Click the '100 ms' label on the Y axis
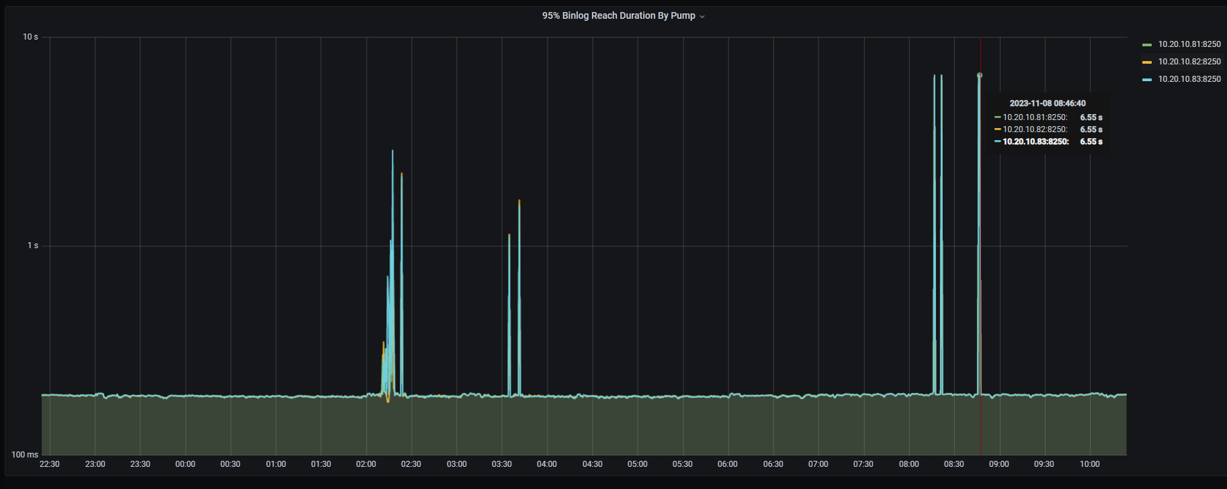The width and height of the screenshot is (1227, 489). point(25,455)
